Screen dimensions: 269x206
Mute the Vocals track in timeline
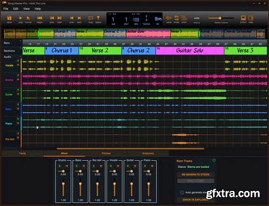18,65
